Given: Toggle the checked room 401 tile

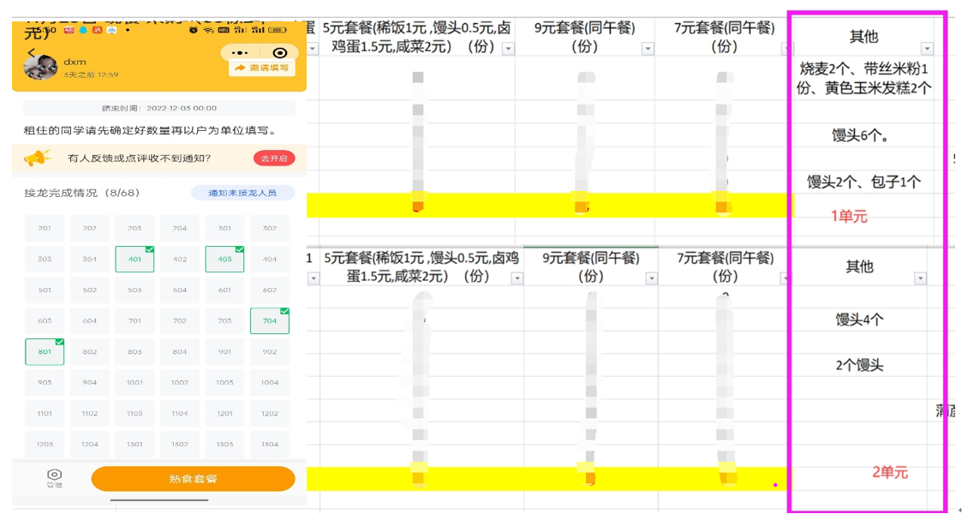Looking at the screenshot, I should click(134, 260).
